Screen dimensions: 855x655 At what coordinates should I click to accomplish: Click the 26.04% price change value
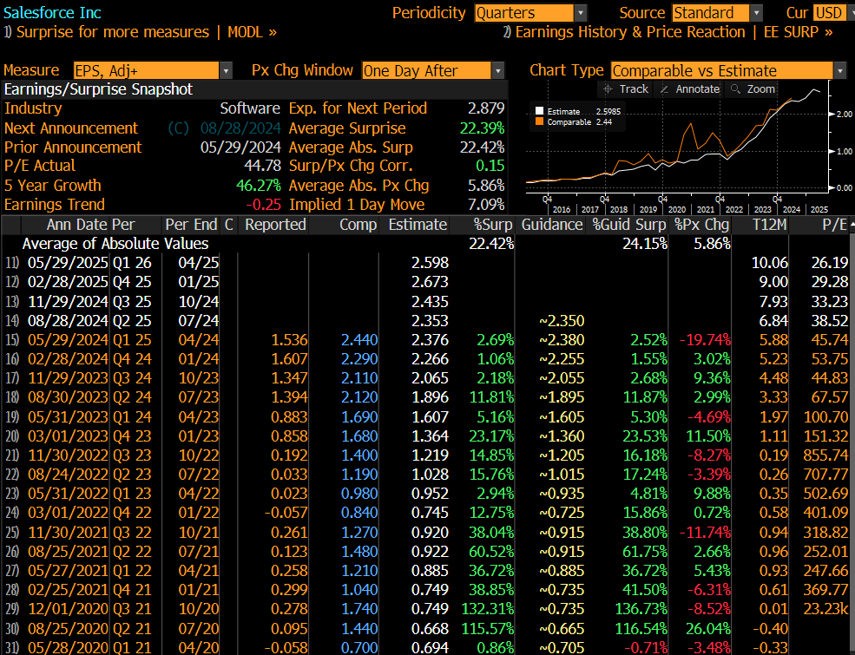[707, 628]
